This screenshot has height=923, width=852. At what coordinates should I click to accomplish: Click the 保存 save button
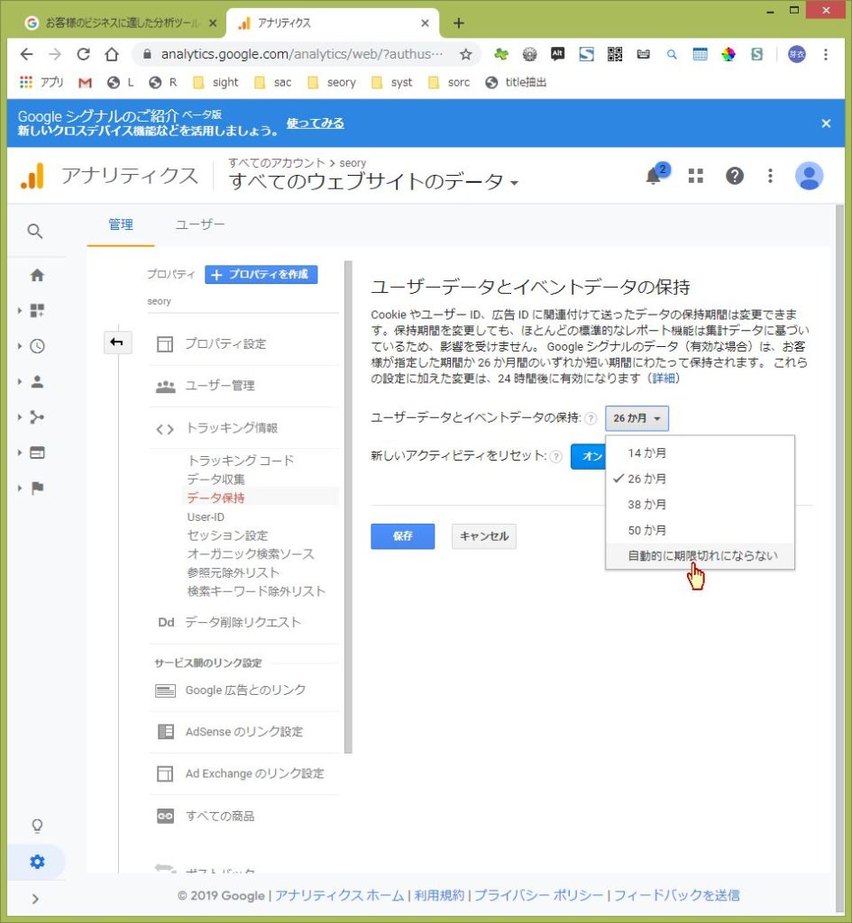point(403,536)
